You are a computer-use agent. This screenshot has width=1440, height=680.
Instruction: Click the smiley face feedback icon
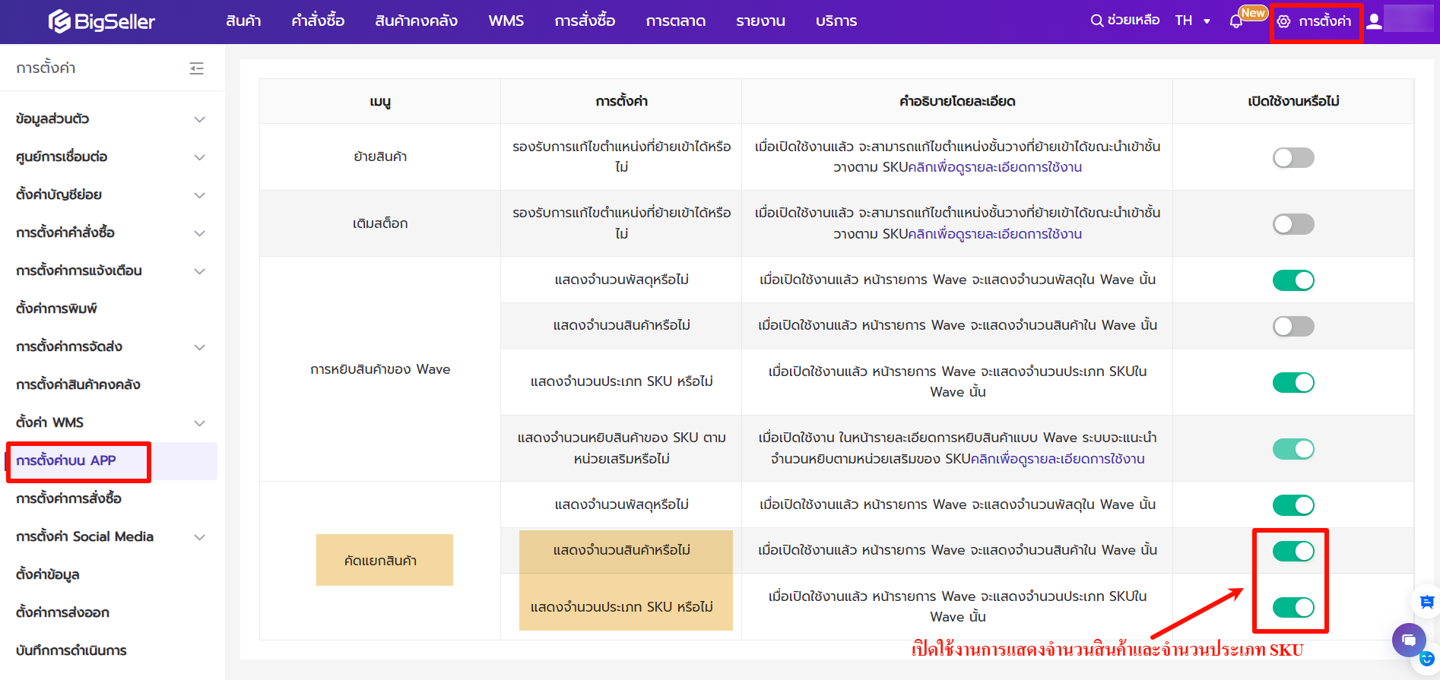click(1427, 659)
